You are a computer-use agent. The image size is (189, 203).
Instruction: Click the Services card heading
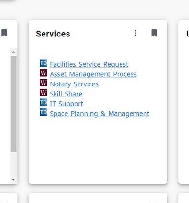(x=53, y=34)
